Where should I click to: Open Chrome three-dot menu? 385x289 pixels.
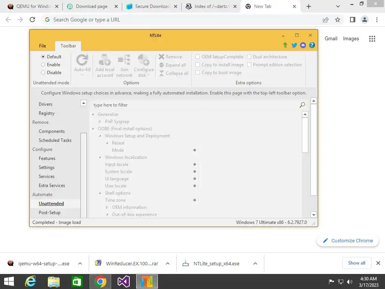pyautogui.click(x=377, y=20)
